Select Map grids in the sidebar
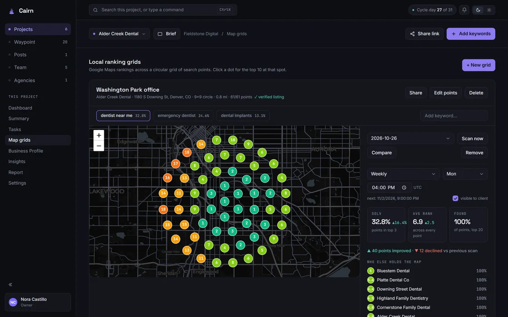The height and width of the screenshot is (317, 508). point(38,140)
